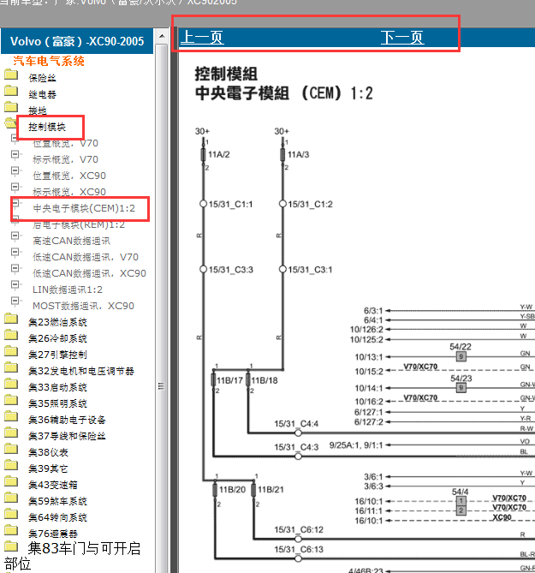Collapse the open 控制模块 folder icon
The height and width of the screenshot is (573, 535).
click(x=10, y=123)
